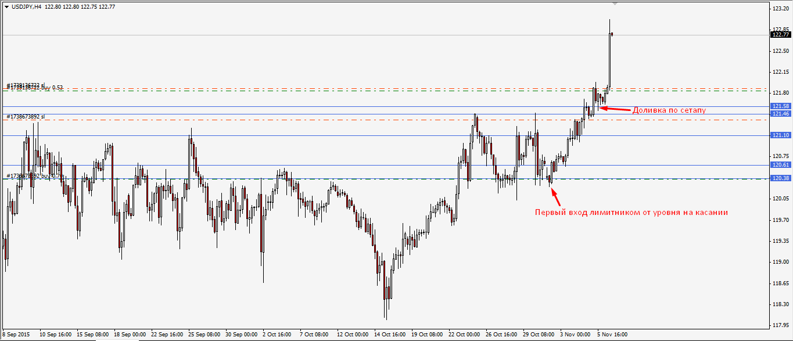Click the 122.15 price scale value
This screenshot has width=793, height=341.
(x=781, y=72)
